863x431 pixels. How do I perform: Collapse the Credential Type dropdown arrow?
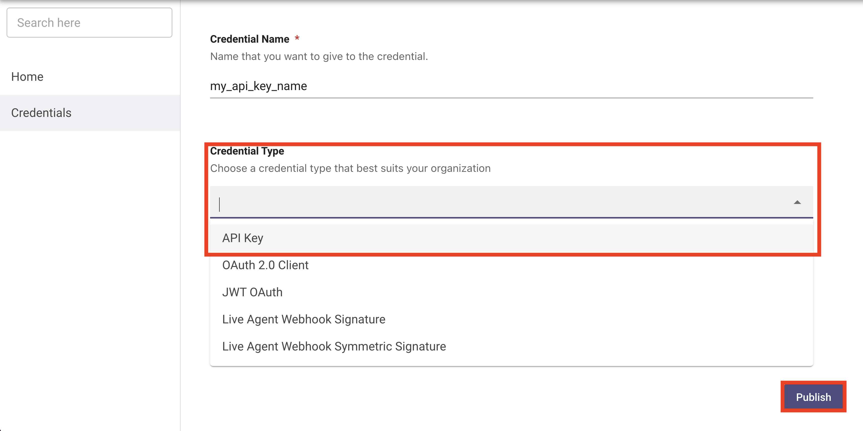point(797,202)
